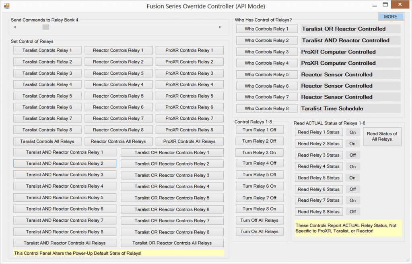Toggle Turn Relay 1 Off button
This screenshot has height=264, width=412.
pos(259,130)
